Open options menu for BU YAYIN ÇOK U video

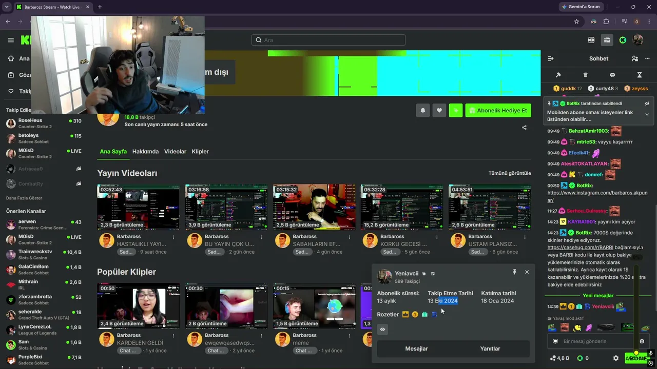[x=261, y=237]
